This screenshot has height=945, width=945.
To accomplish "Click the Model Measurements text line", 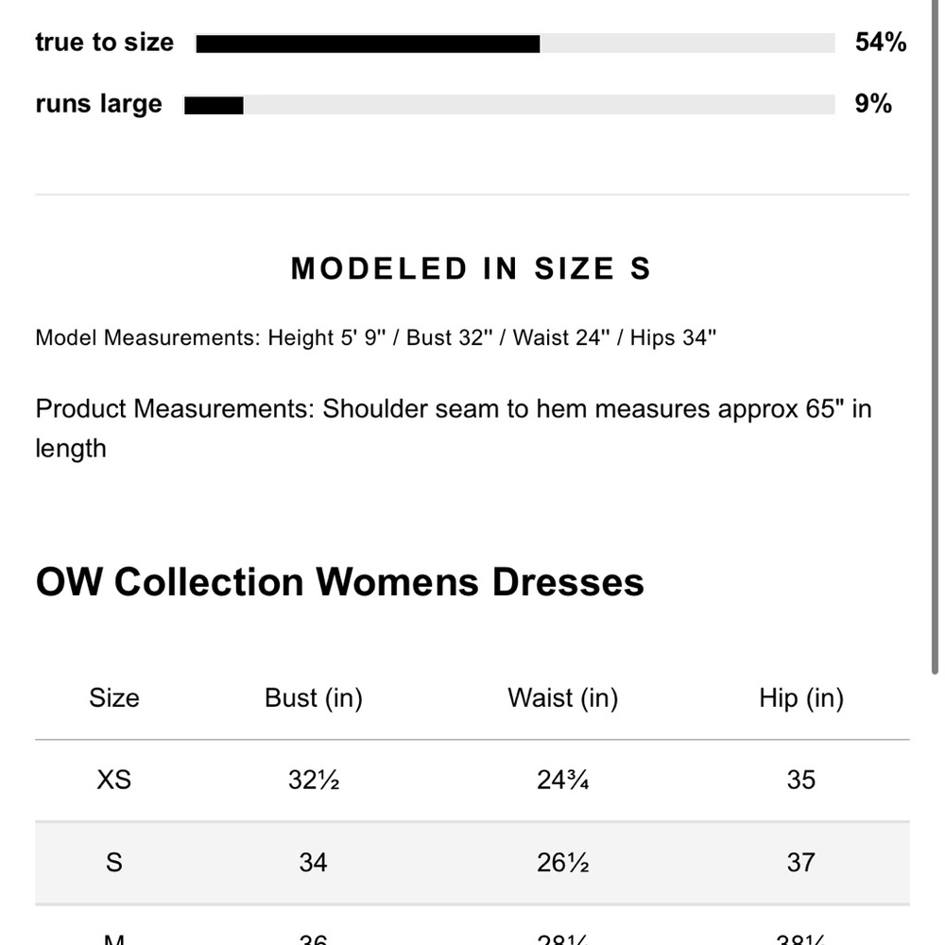I will [376, 338].
